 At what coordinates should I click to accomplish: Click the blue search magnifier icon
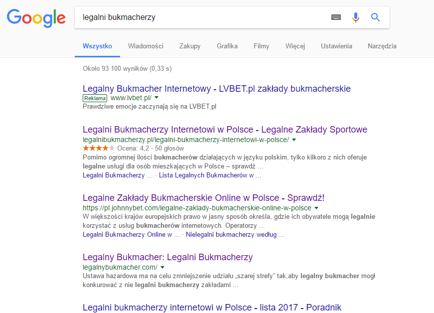[x=375, y=17]
